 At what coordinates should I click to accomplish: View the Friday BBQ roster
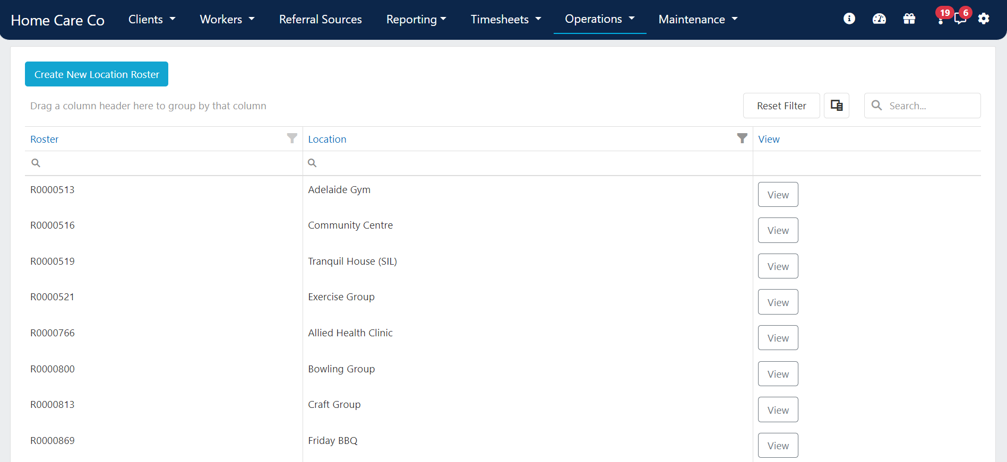(x=778, y=446)
